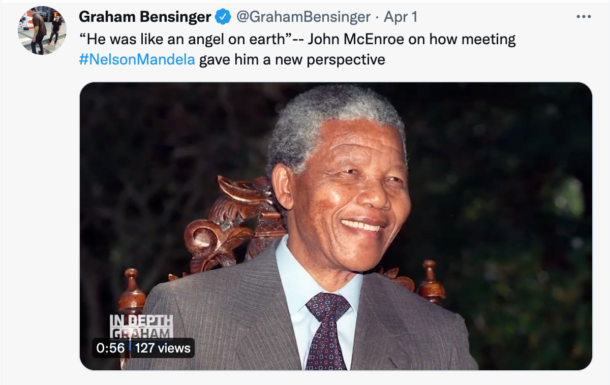
Task: Click the quote "He was like an angel on earth"
Action: point(185,39)
